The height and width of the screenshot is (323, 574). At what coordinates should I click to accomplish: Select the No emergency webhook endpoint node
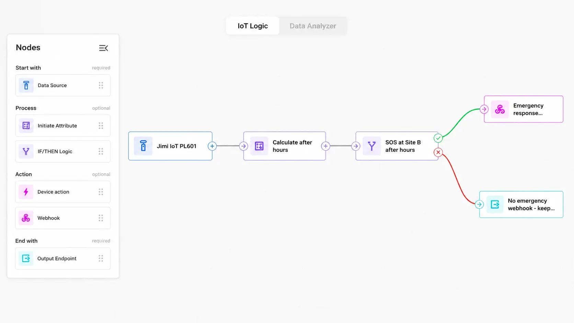[x=521, y=204]
